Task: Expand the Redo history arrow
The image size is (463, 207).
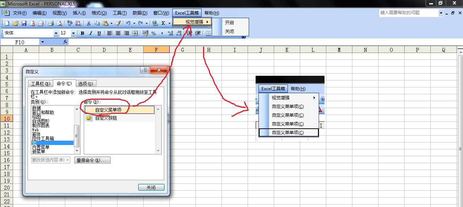Action: 147,23
